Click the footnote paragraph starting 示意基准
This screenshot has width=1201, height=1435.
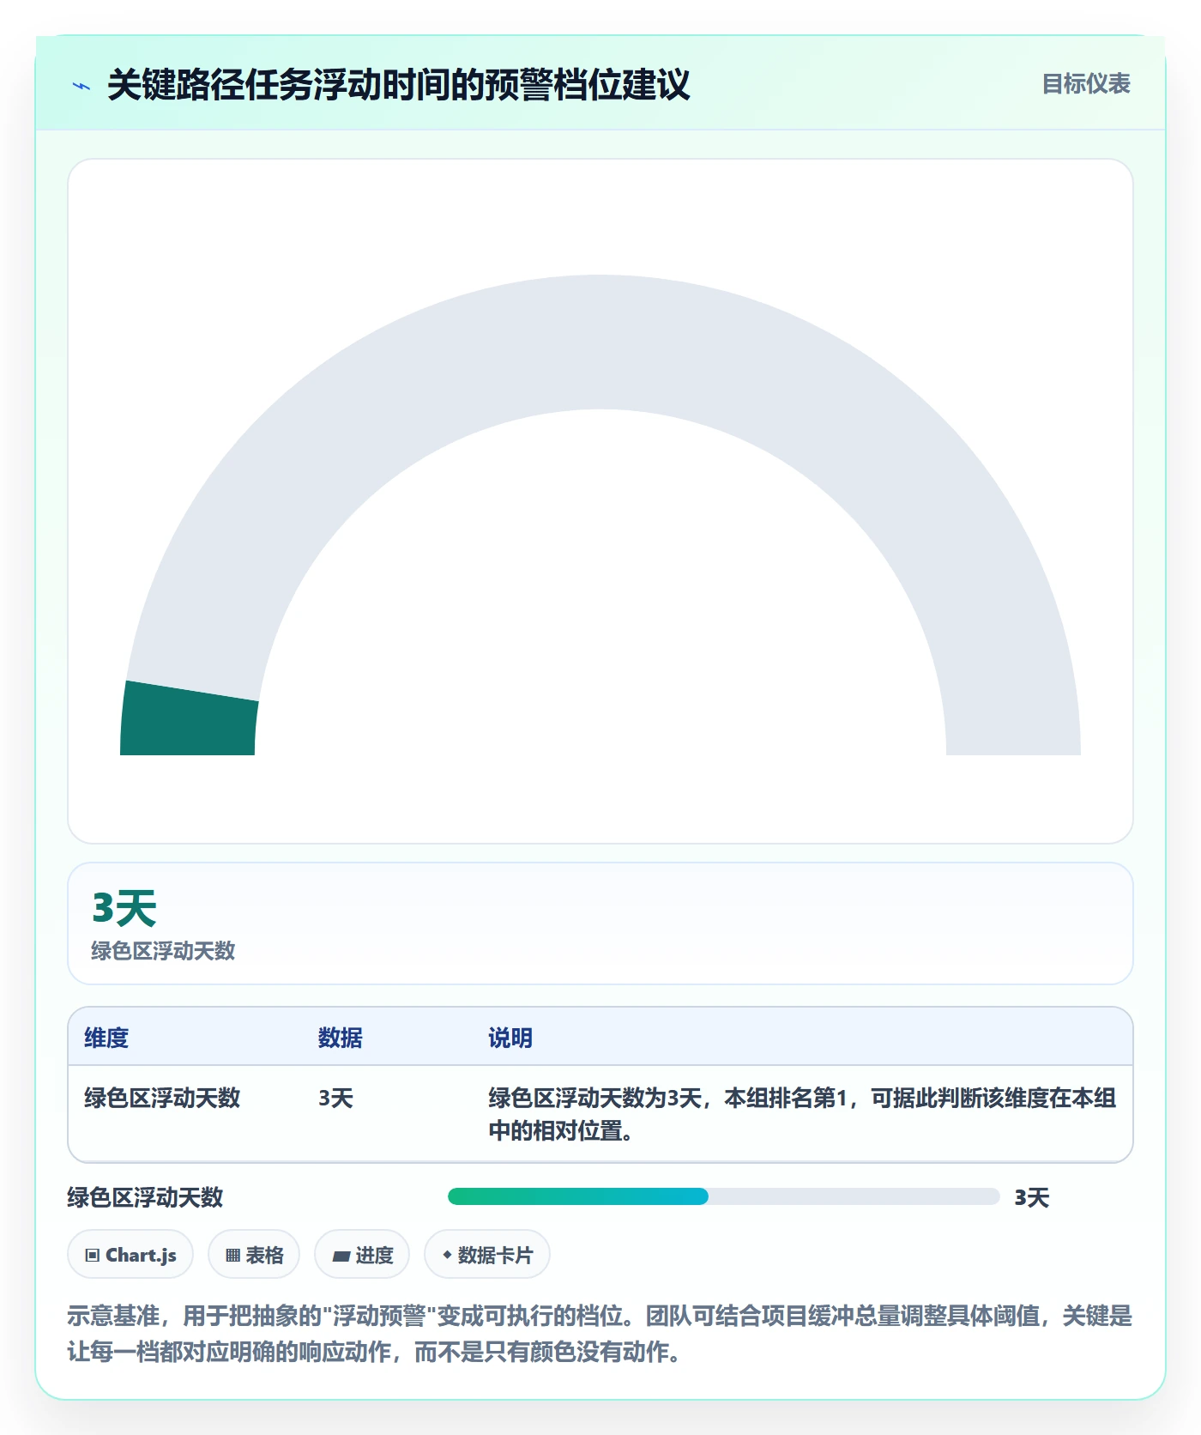click(x=600, y=1334)
